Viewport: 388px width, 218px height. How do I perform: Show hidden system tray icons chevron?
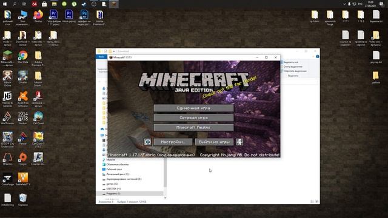point(344,4)
